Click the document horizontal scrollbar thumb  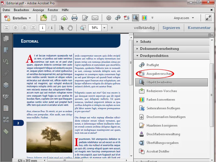[x=65, y=160]
